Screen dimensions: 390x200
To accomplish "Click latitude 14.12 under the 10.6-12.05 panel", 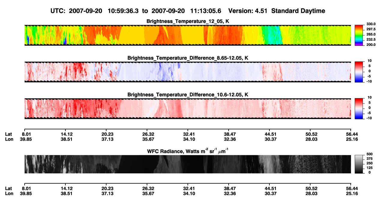I will tap(67, 134).
